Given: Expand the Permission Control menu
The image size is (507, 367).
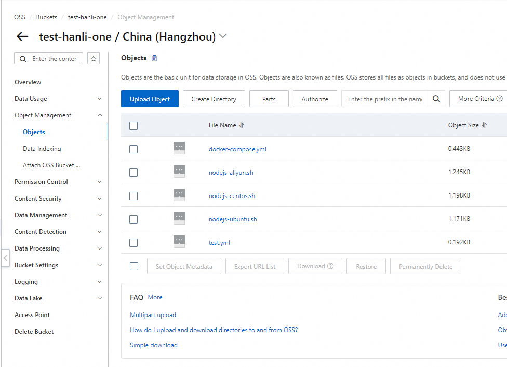Looking at the screenshot, I should (x=100, y=182).
